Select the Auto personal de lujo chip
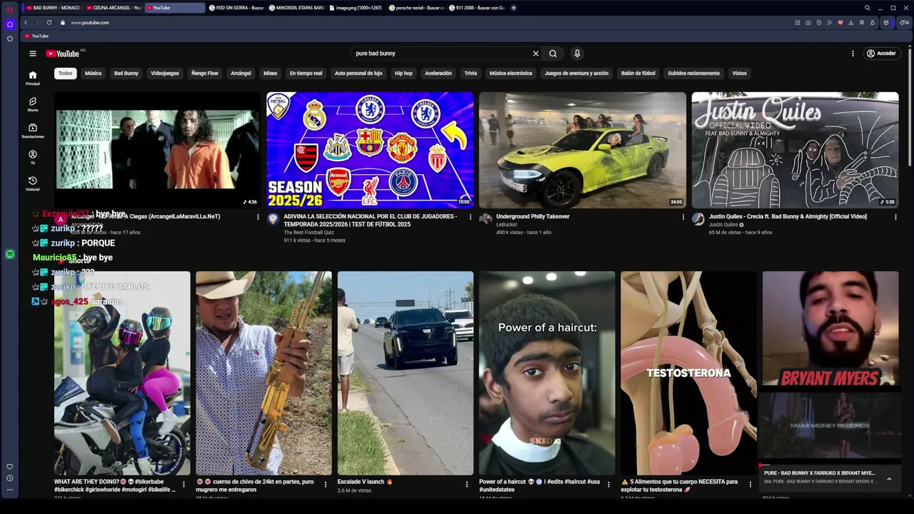Screen dimensions: 914x514 click(x=358, y=73)
